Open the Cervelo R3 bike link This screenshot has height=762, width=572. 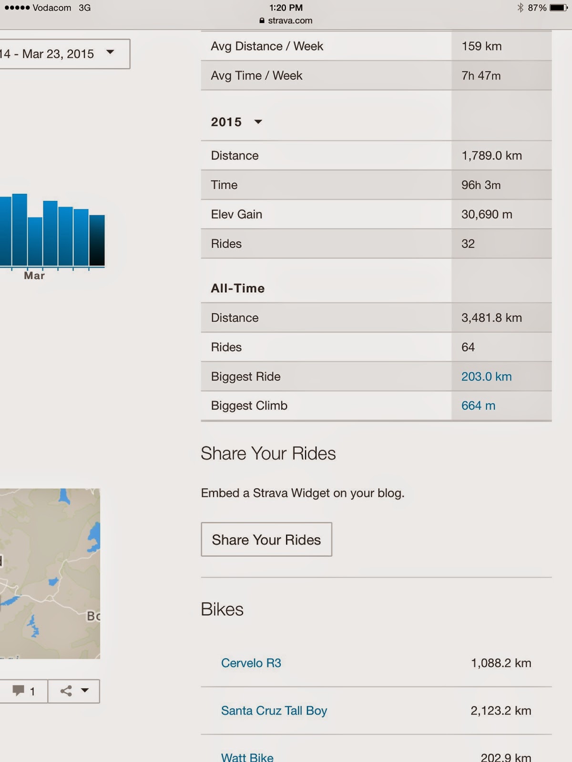tap(251, 663)
